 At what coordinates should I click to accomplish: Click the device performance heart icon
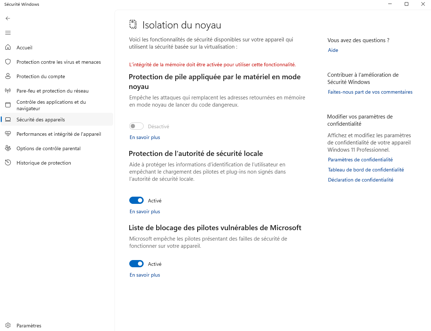(x=8, y=134)
